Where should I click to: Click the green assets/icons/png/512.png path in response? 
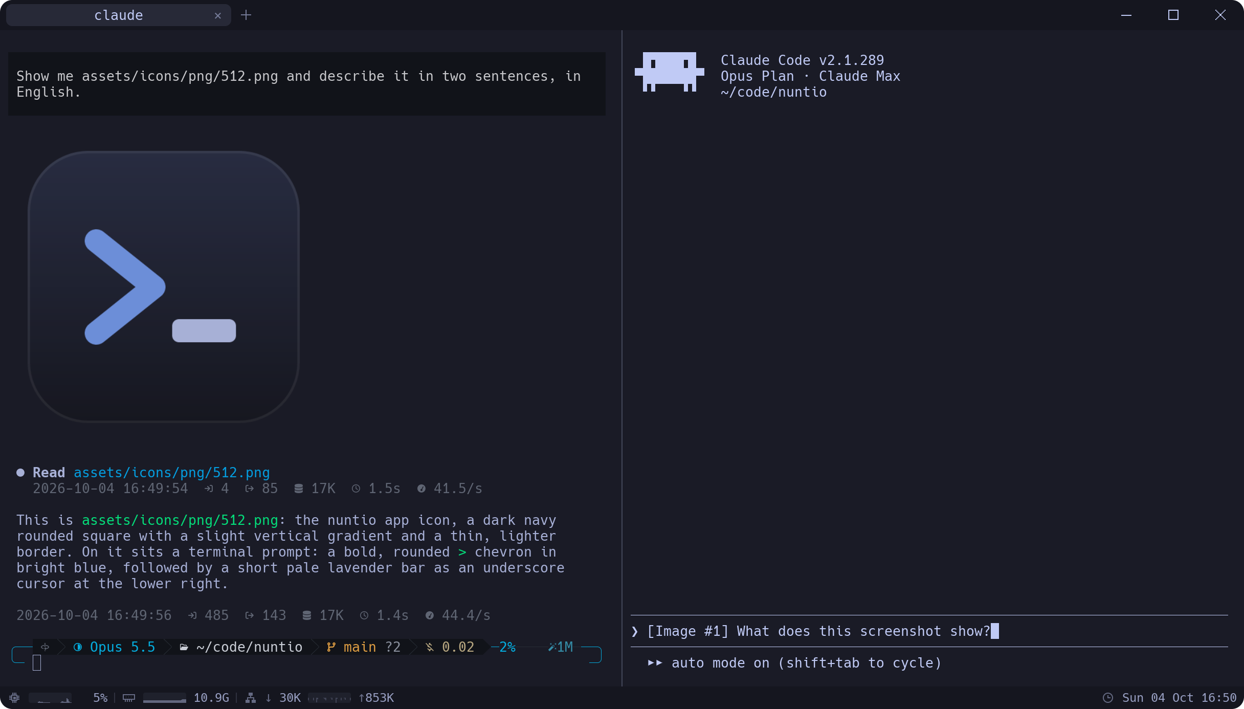180,520
